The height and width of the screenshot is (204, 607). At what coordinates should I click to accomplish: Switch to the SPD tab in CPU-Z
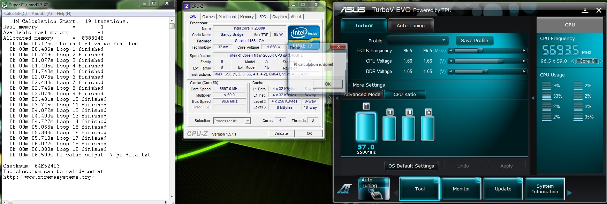263,17
